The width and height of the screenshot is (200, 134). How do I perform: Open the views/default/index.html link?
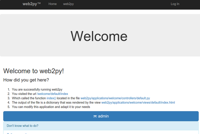click(x=138, y=102)
